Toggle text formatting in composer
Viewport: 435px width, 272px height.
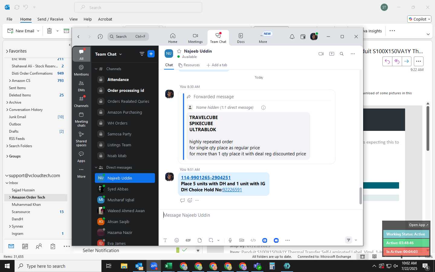[x=165, y=240]
